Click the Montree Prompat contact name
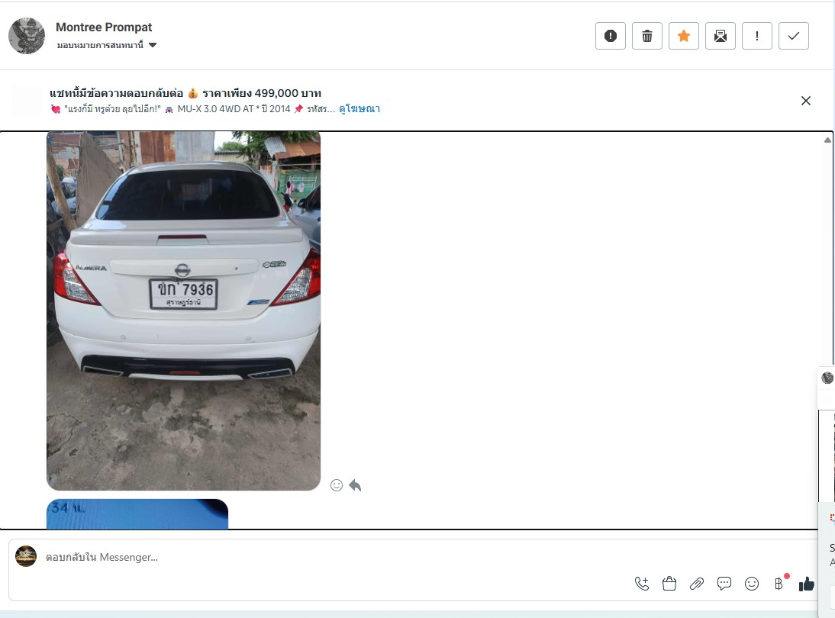Viewport: 835px width, 618px height. [x=104, y=27]
